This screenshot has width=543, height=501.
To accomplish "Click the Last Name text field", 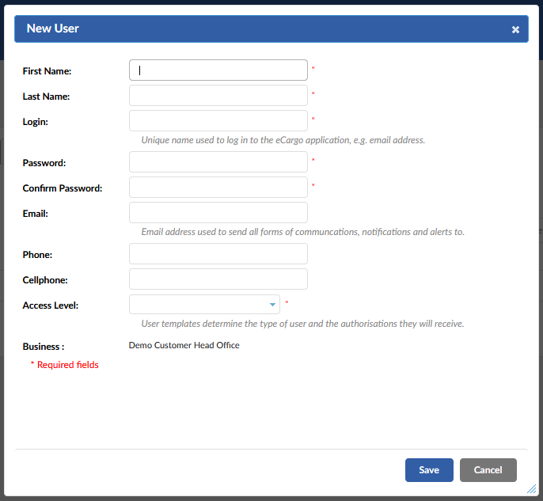I will point(218,96).
